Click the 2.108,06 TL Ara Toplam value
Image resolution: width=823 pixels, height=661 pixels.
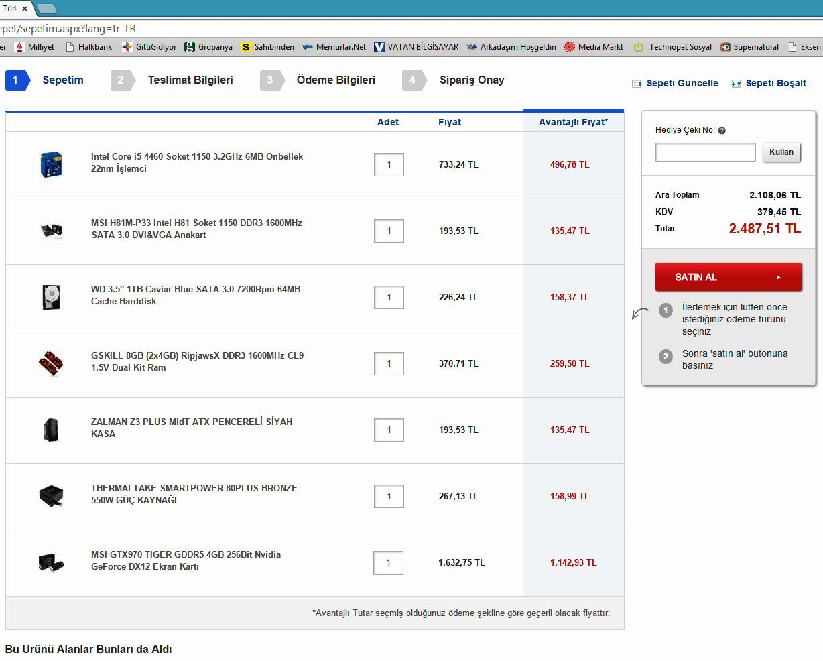coord(775,195)
